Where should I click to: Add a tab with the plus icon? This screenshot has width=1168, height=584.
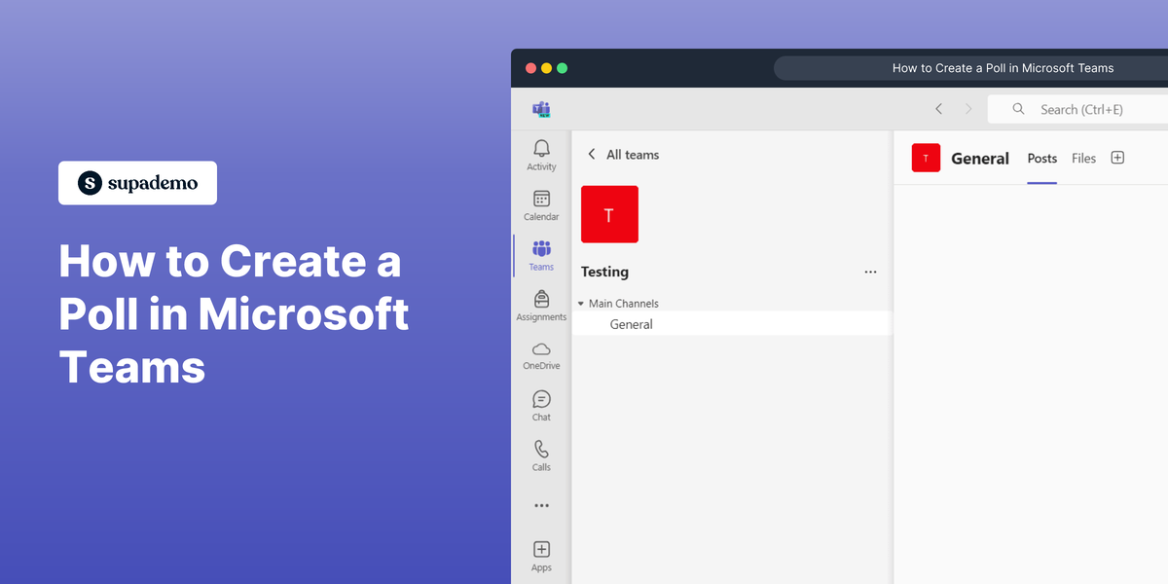[1117, 158]
